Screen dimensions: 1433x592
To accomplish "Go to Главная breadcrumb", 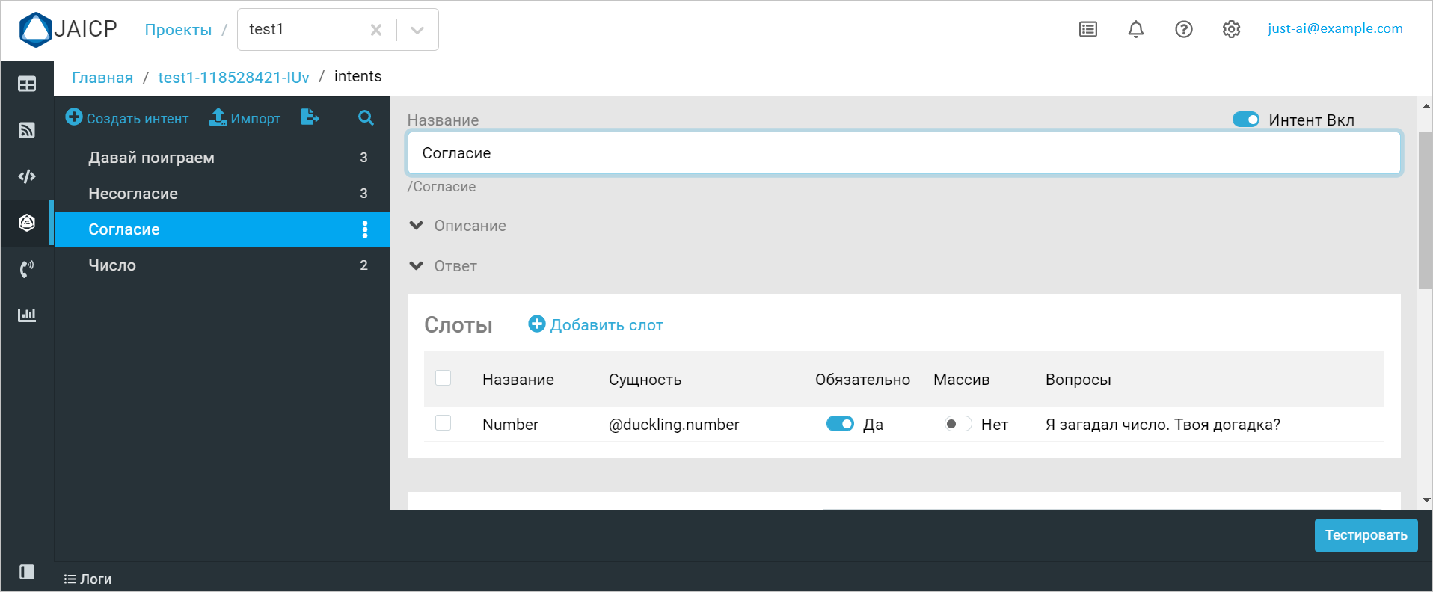I will click(102, 77).
